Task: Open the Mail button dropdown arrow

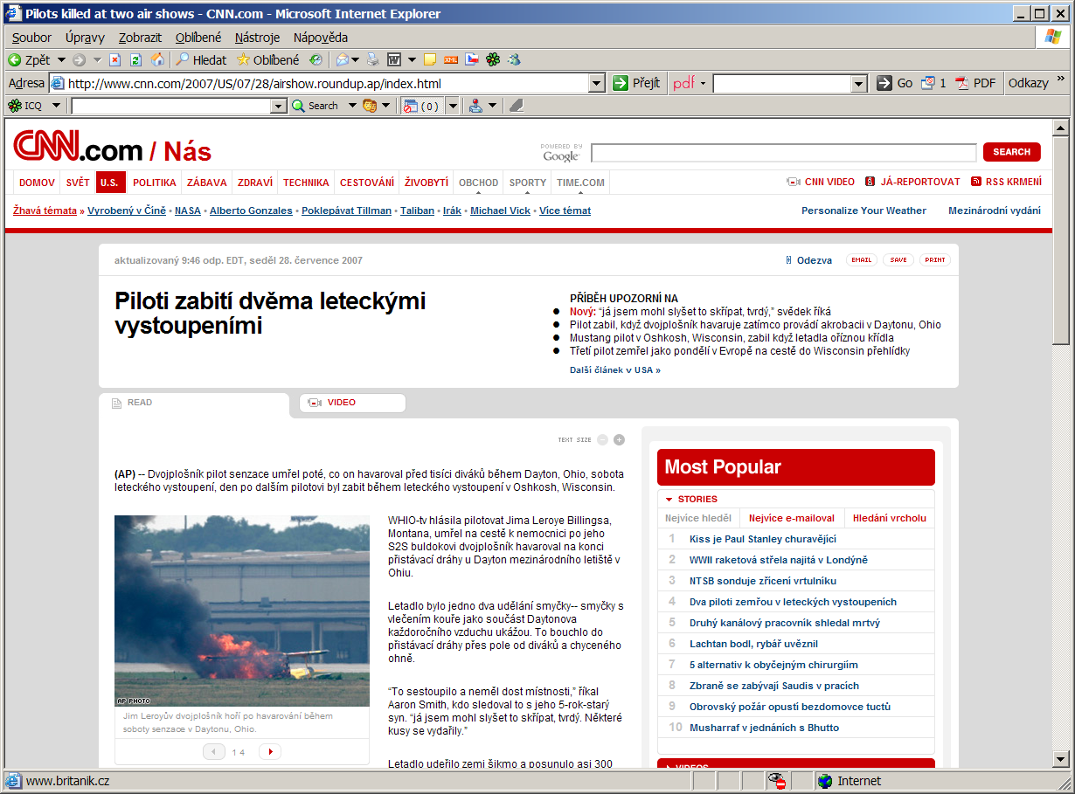Action: click(356, 60)
